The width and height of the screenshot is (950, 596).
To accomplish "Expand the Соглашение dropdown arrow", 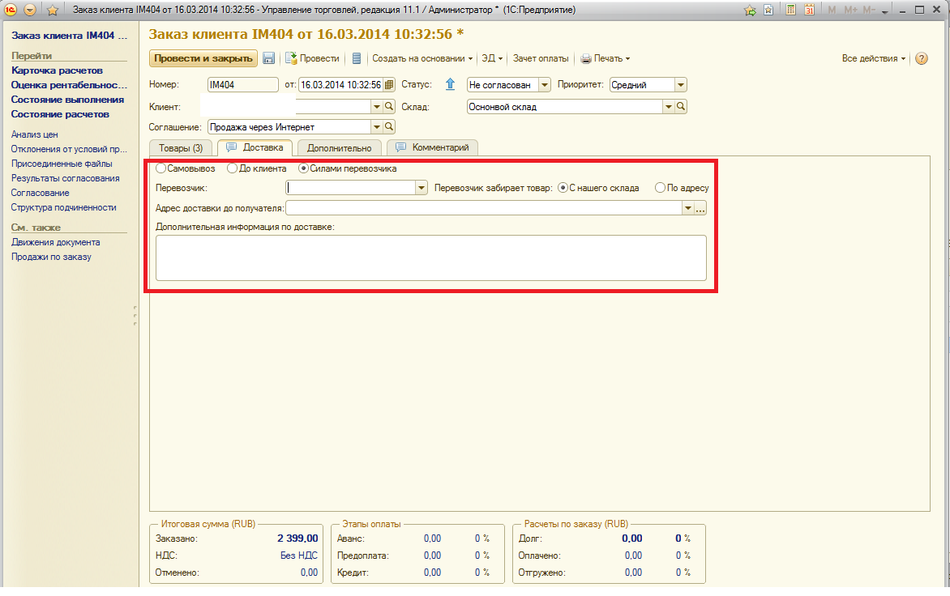I will [377, 126].
